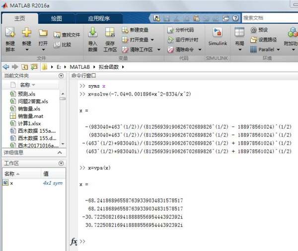This screenshot has height=251, width=298.
Task: Click Clear Commands (清除命令)
Action: [x=181, y=50]
